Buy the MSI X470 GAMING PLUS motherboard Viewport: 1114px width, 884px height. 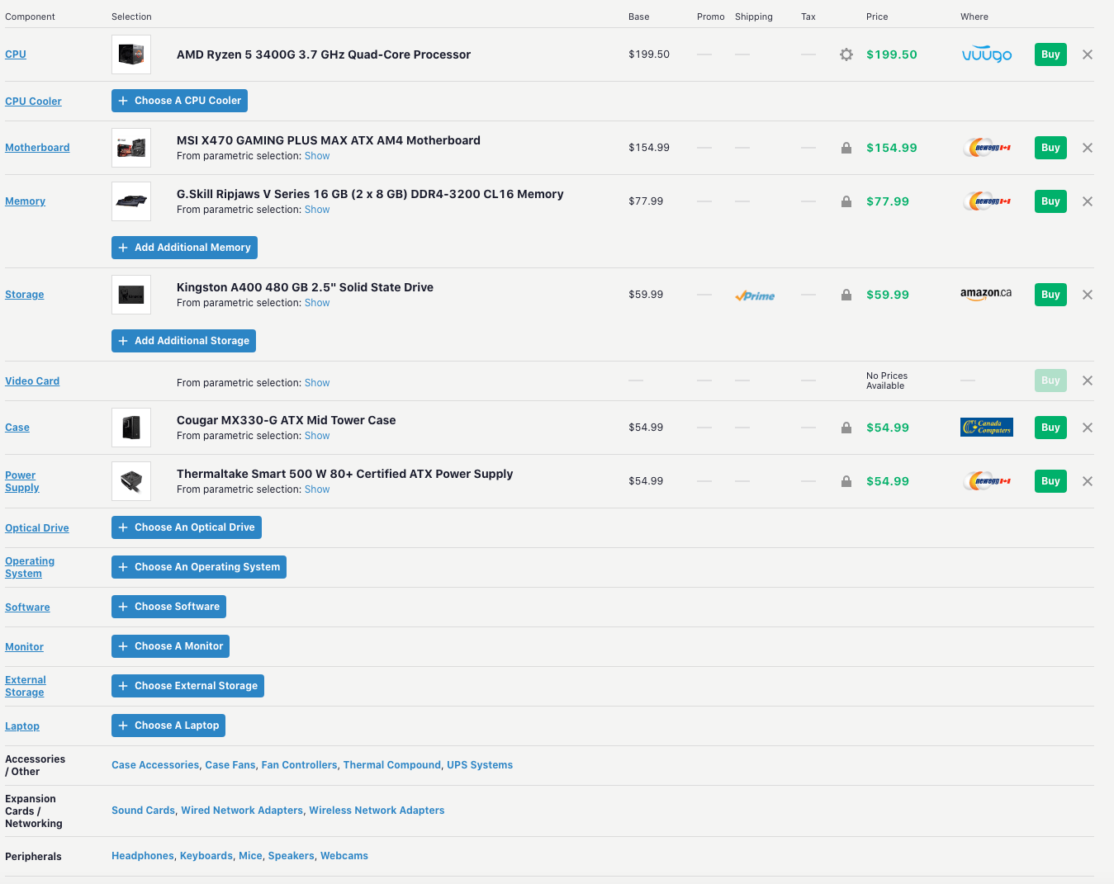point(1050,148)
